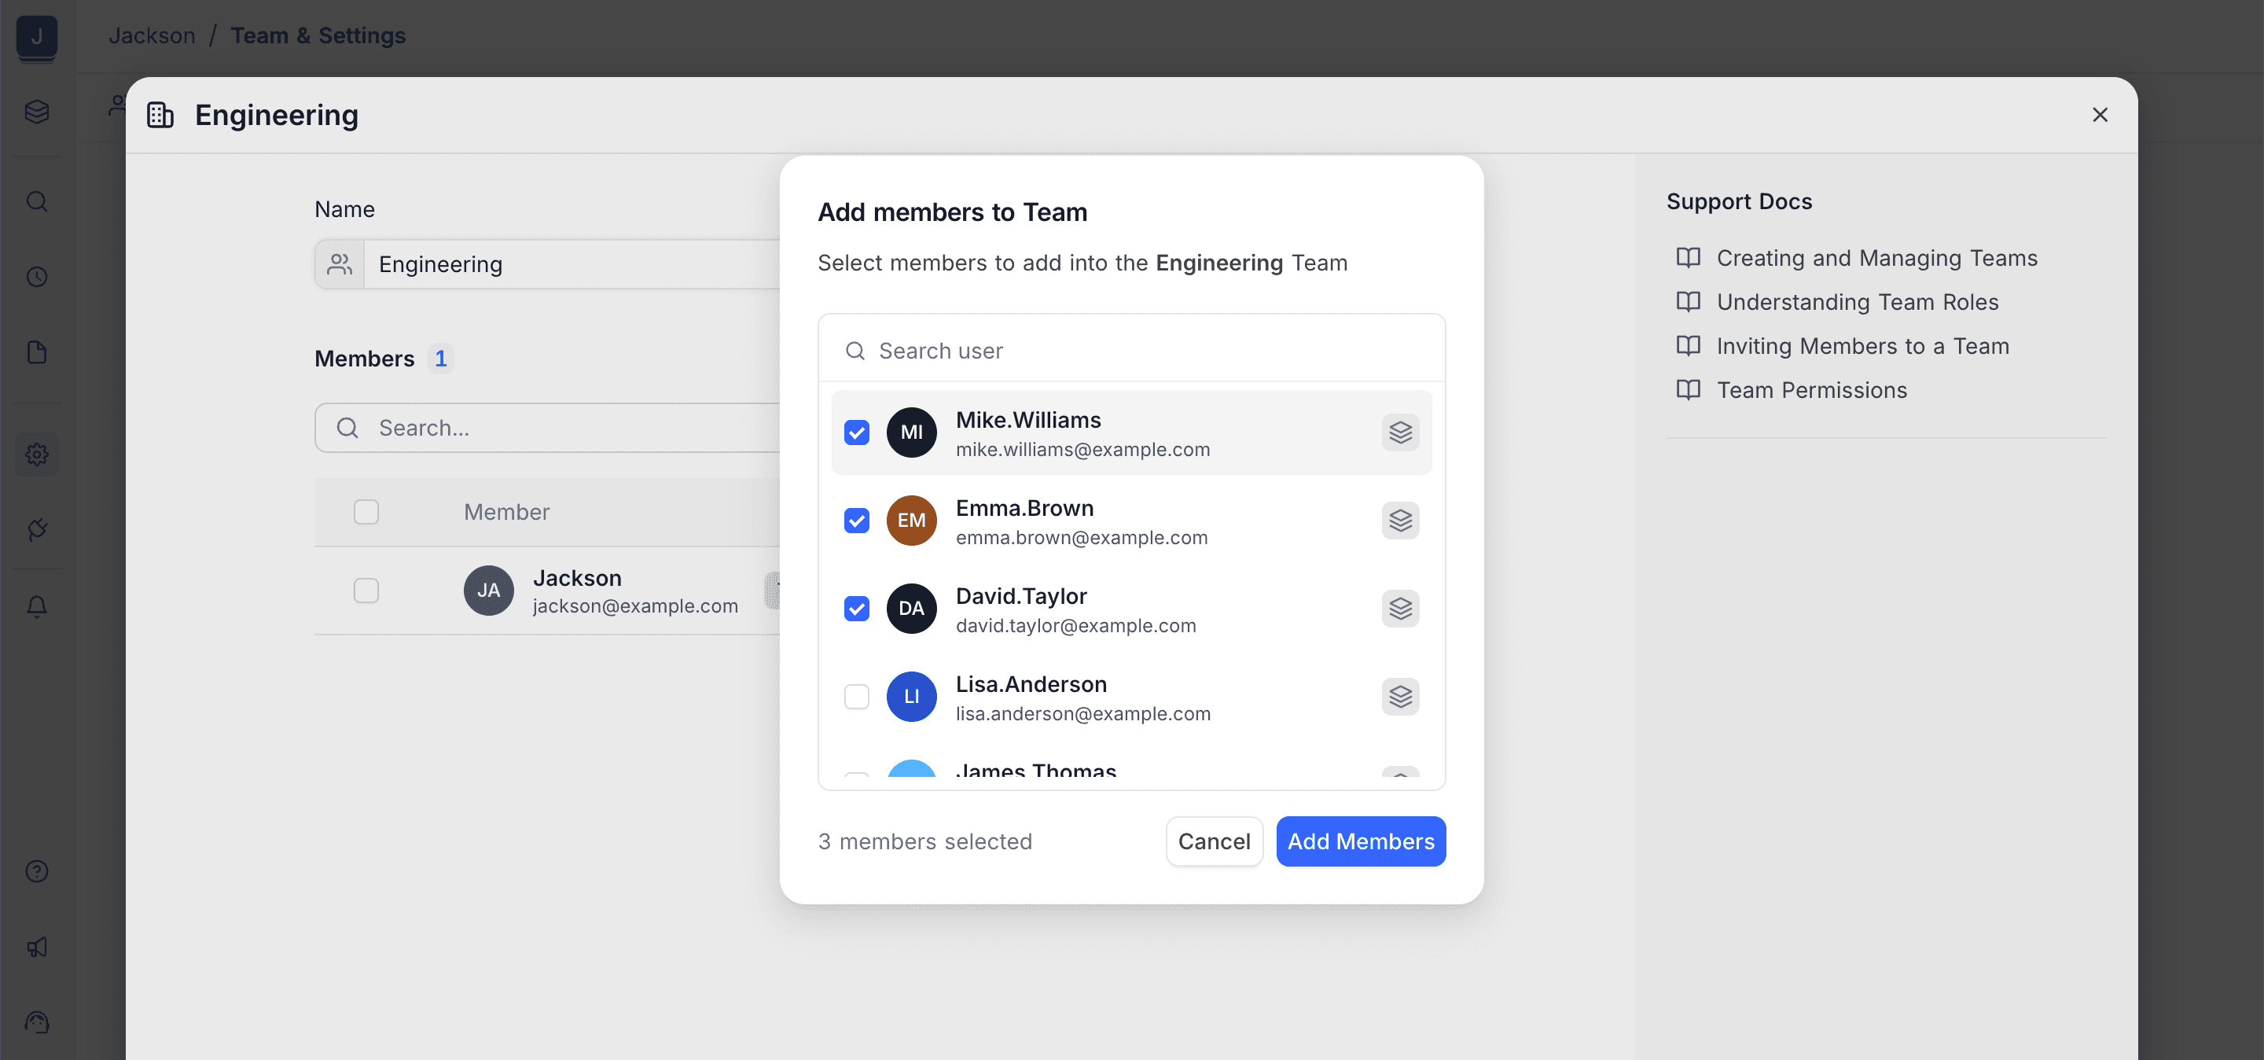Screen dimensions: 2264x1060
Task: Open Understanding Team Roles link
Action: [x=1856, y=301]
